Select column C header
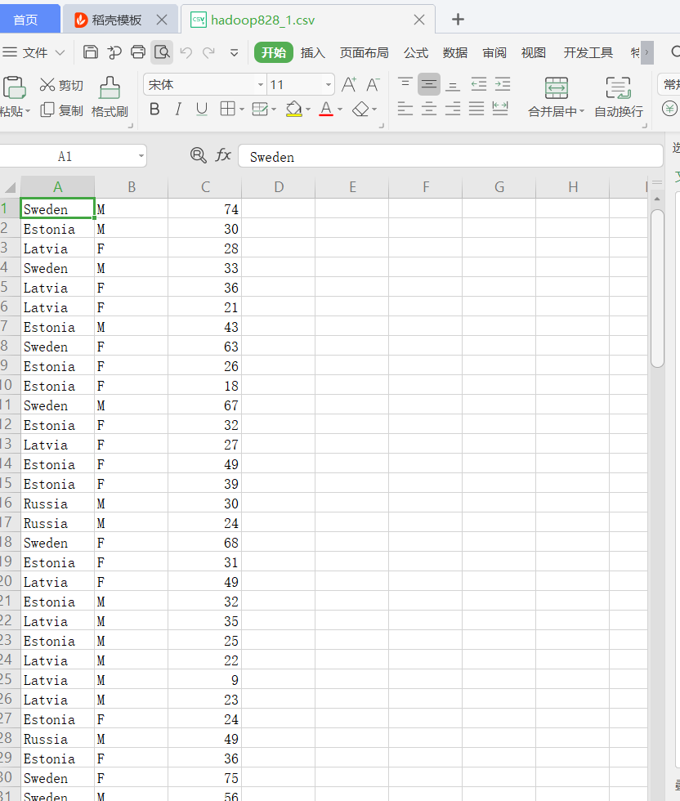Viewport: 680px width, 801px height. click(x=205, y=187)
